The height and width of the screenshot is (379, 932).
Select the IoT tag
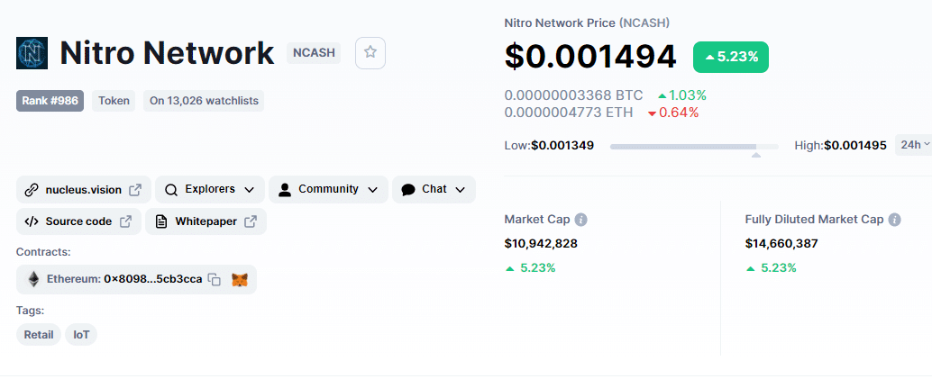(81, 335)
